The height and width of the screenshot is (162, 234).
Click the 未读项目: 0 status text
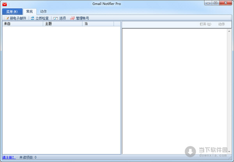[x=28, y=157]
